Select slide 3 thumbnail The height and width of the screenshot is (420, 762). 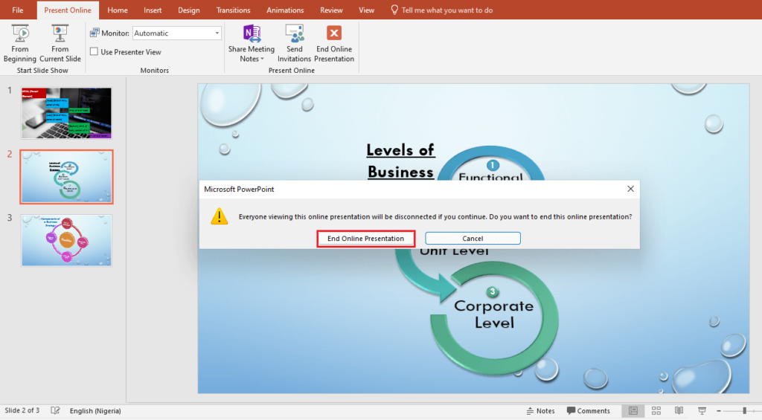click(66, 240)
